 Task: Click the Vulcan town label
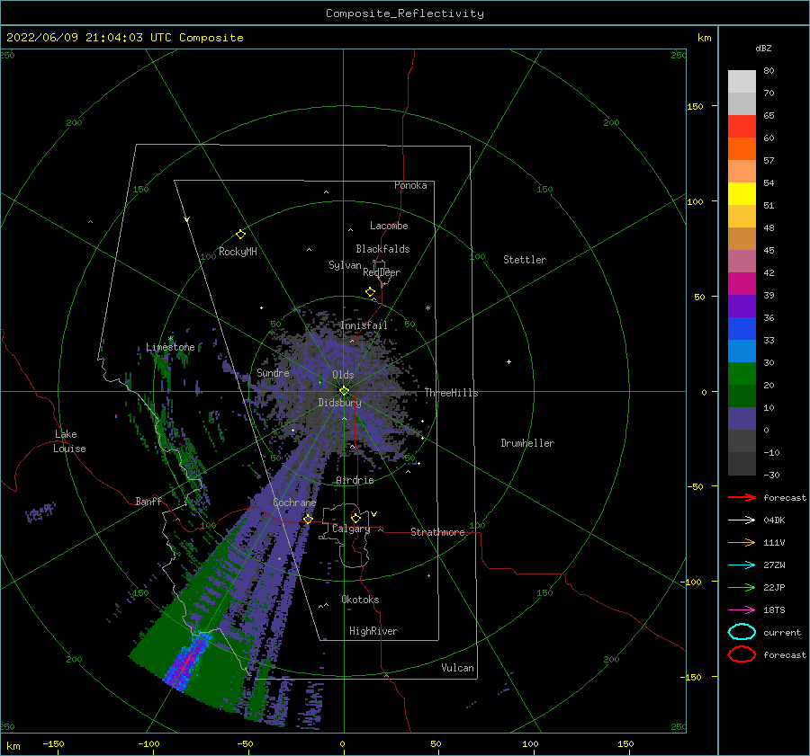458,668
